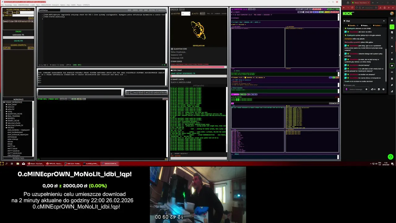Expand the DISK_SWAP folder
The image size is (396, 223).
coord(6,104)
